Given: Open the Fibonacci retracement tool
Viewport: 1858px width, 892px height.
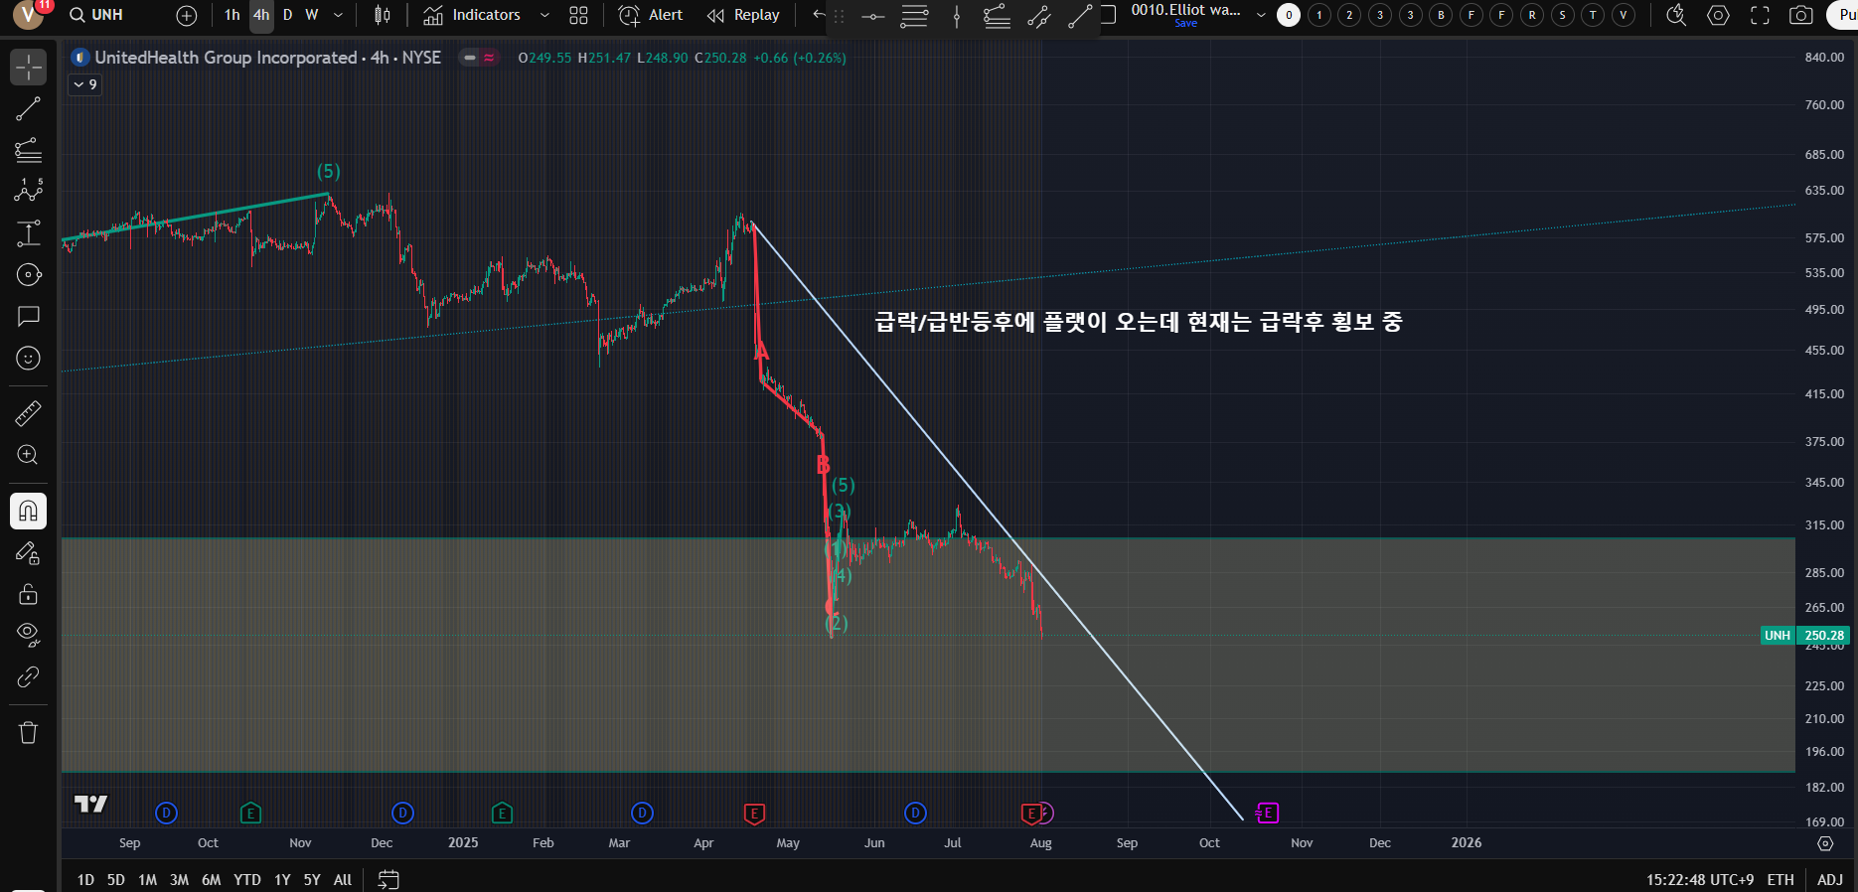Looking at the screenshot, I should point(28,150).
